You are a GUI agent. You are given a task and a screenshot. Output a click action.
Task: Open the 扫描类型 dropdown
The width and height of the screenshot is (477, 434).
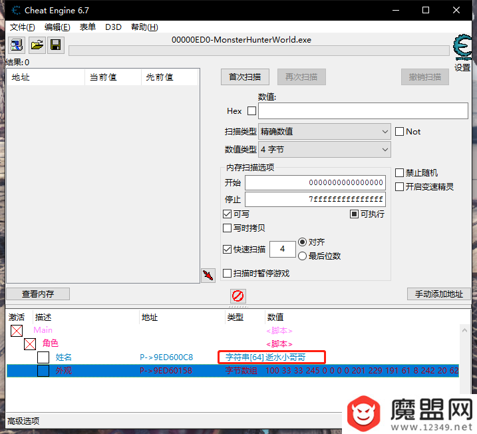pos(324,132)
